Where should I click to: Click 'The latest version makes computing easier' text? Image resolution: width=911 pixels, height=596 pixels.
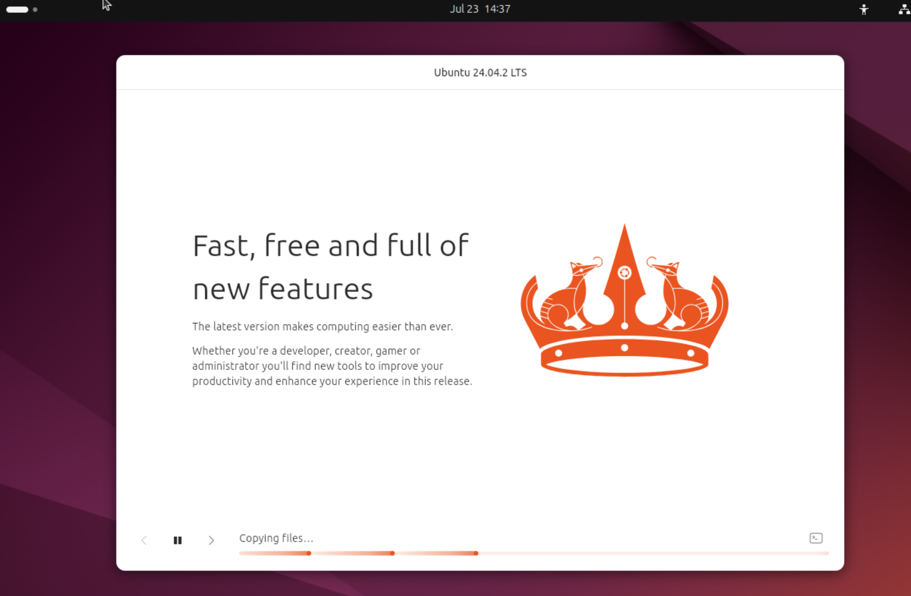[x=323, y=327]
